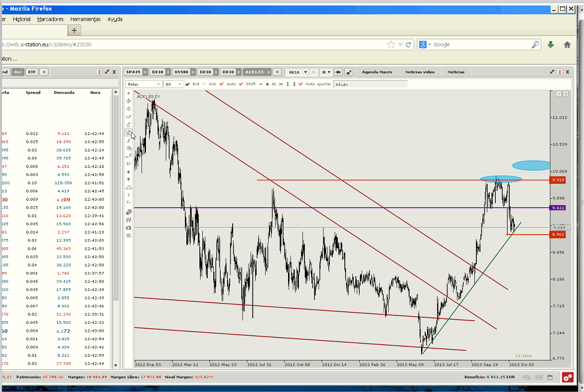Add a new chart tab with plus button
The height and width of the screenshot is (392, 584).
277,72
